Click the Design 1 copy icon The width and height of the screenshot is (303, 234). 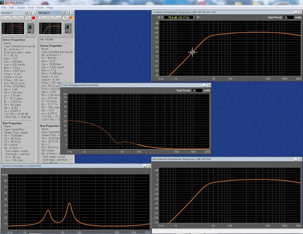[30, 13]
